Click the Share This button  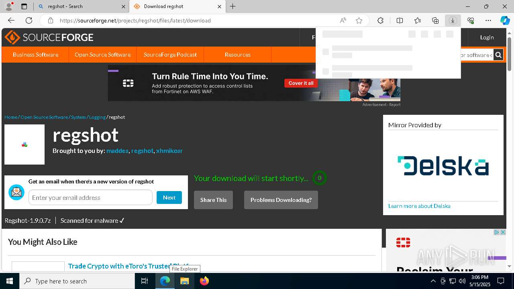(x=213, y=200)
